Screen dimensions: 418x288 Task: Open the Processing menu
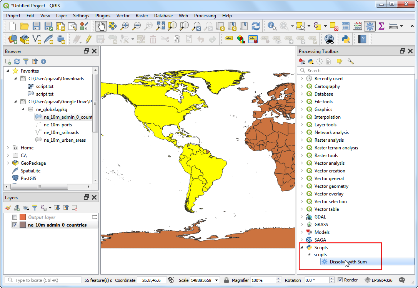pyautogui.click(x=205, y=16)
